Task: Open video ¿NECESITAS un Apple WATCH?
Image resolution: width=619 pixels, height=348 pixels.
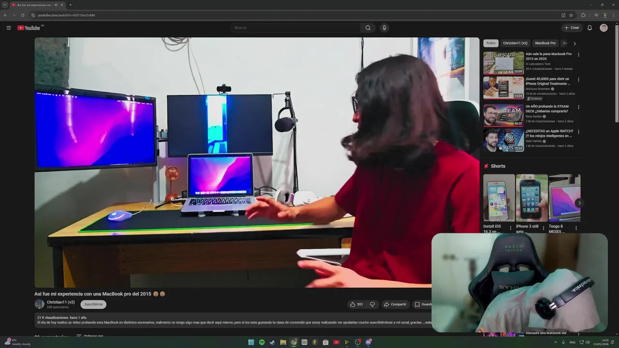Action: click(549, 133)
